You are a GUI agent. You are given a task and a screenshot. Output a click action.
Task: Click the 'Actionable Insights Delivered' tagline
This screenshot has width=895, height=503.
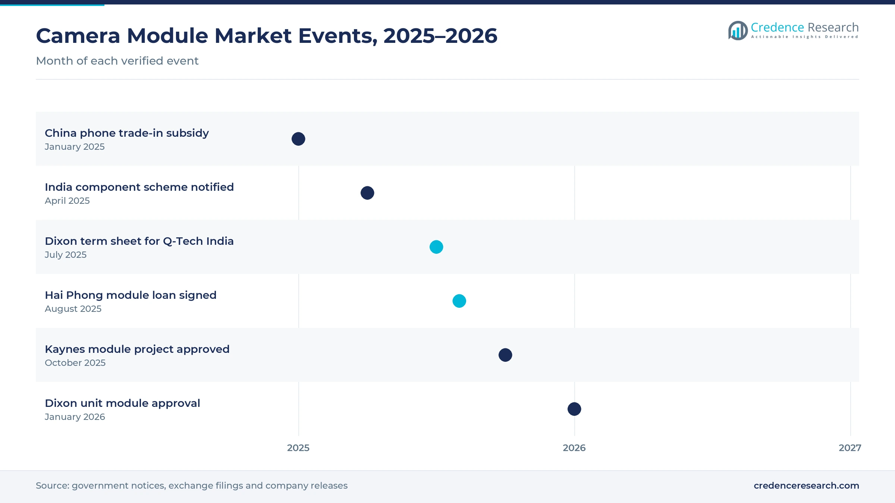pyautogui.click(x=804, y=37)
